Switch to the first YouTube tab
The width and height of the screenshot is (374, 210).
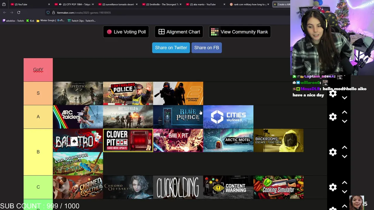30,4
